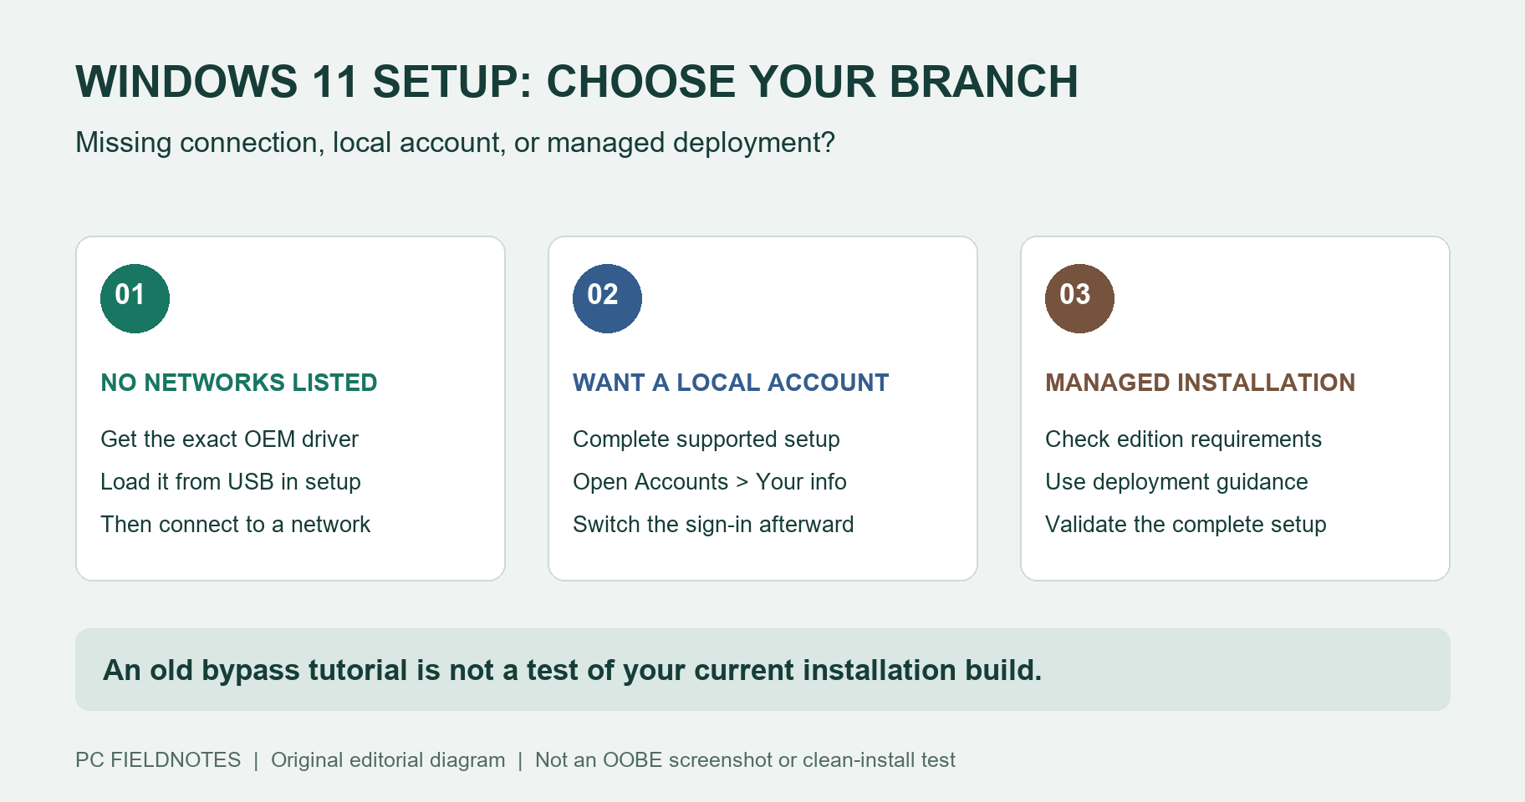Click the brown 03 circle badge
The image size is (1525, 802).
[1079, 298]
